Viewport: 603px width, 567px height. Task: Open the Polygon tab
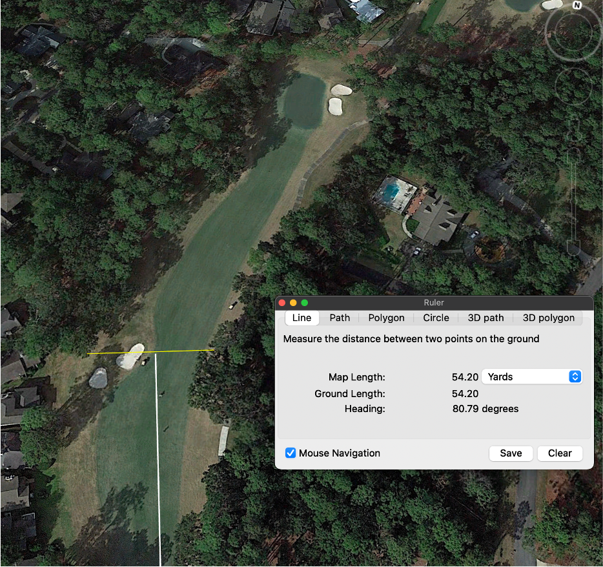(x=386, y=318)
